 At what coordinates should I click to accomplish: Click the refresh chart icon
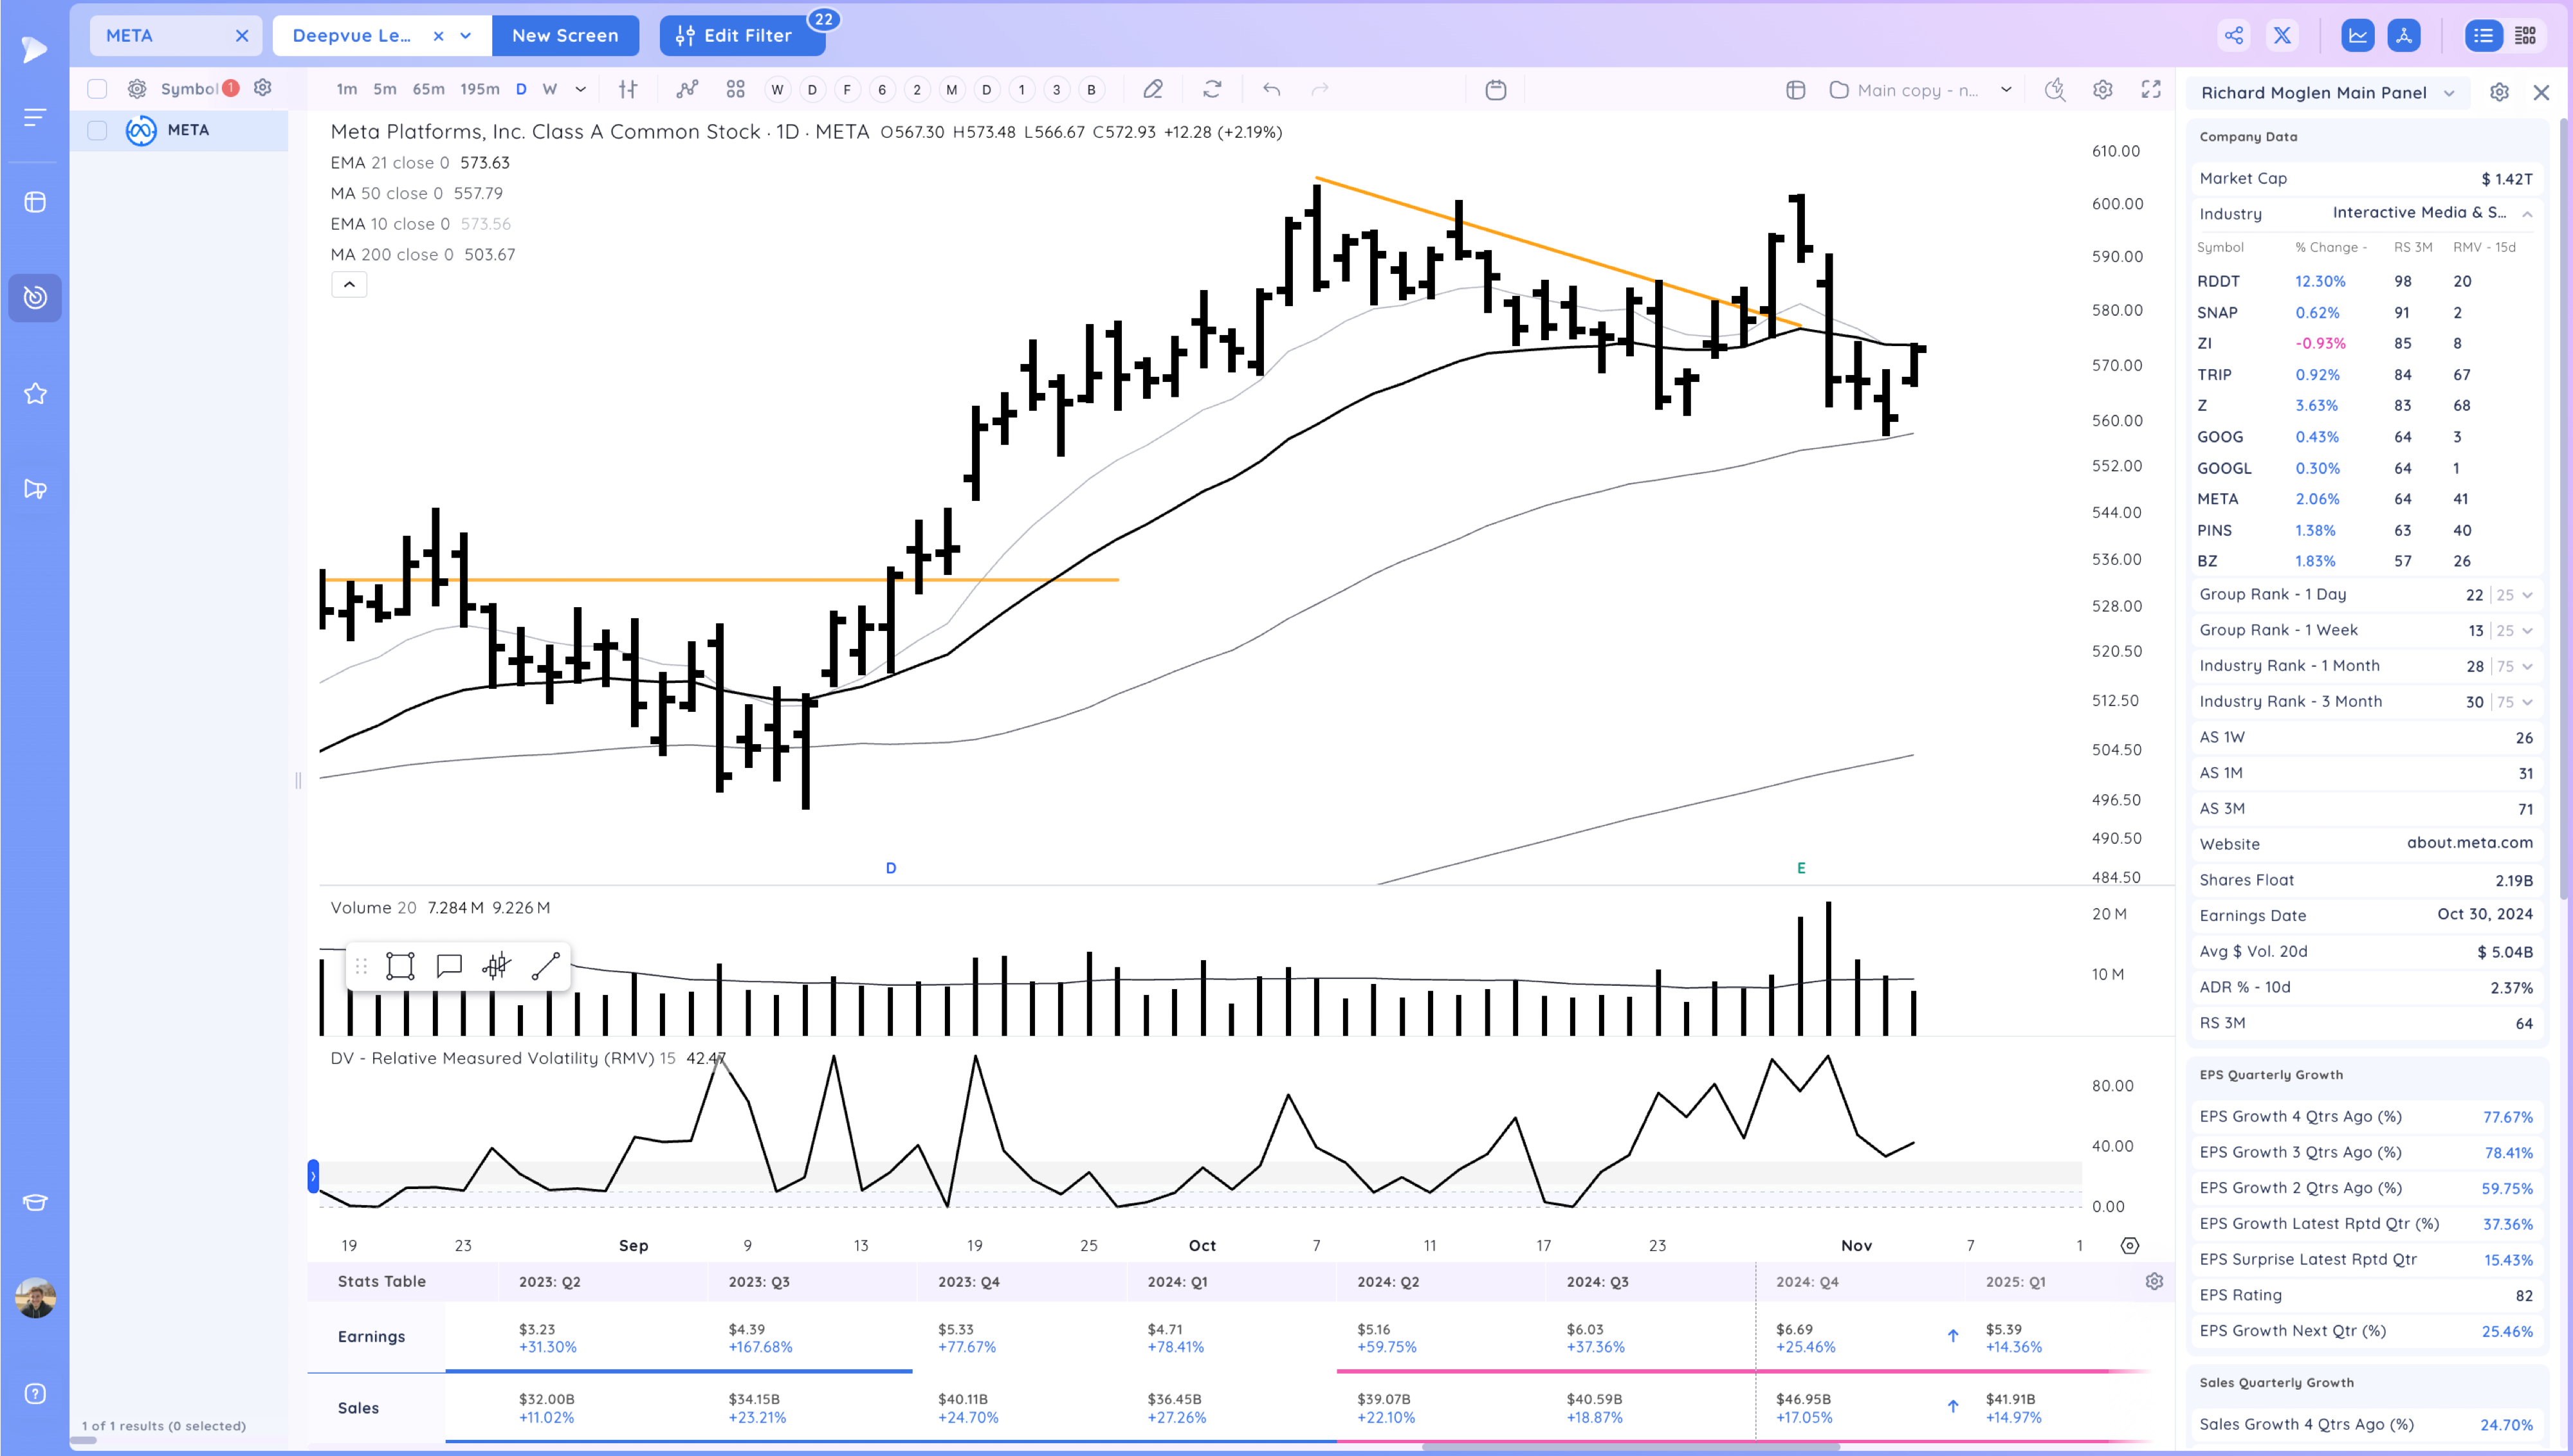(1211, 90)
